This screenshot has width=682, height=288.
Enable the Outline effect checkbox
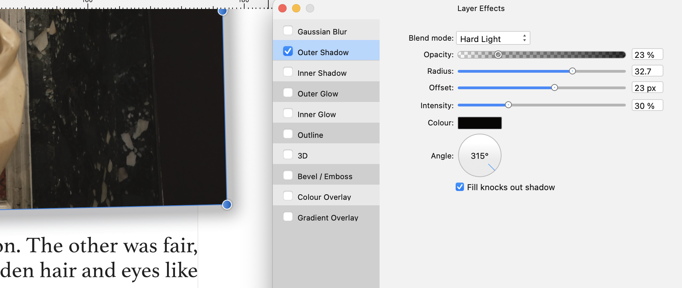288,134
